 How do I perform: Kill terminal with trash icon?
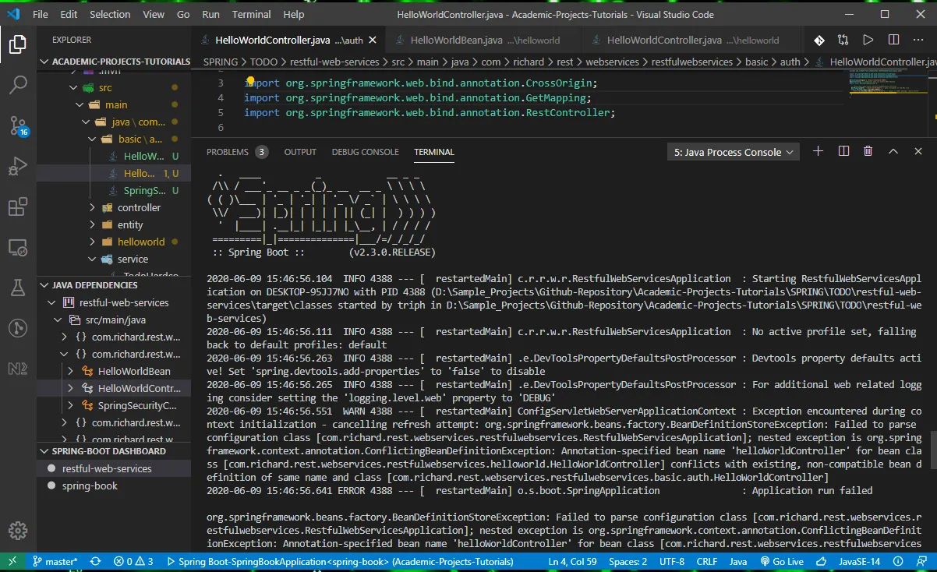coord(868,151)
